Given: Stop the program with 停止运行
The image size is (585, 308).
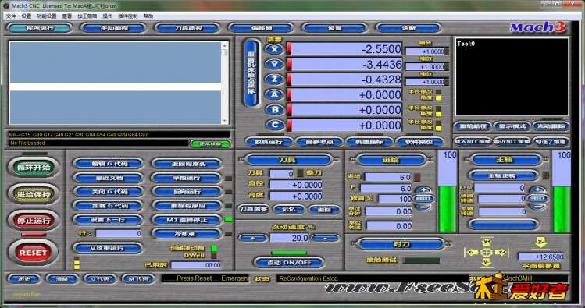Looking at the screenshot, I should click(x=34, y=220).
